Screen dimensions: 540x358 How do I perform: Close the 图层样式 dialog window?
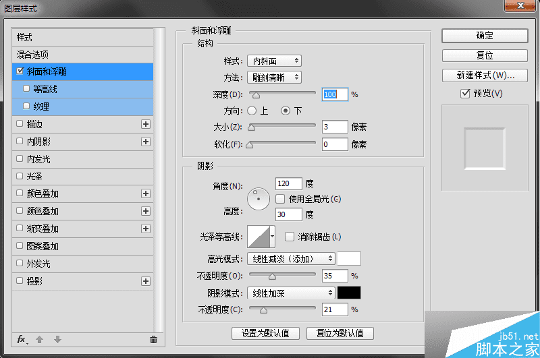tap(520, 5)
